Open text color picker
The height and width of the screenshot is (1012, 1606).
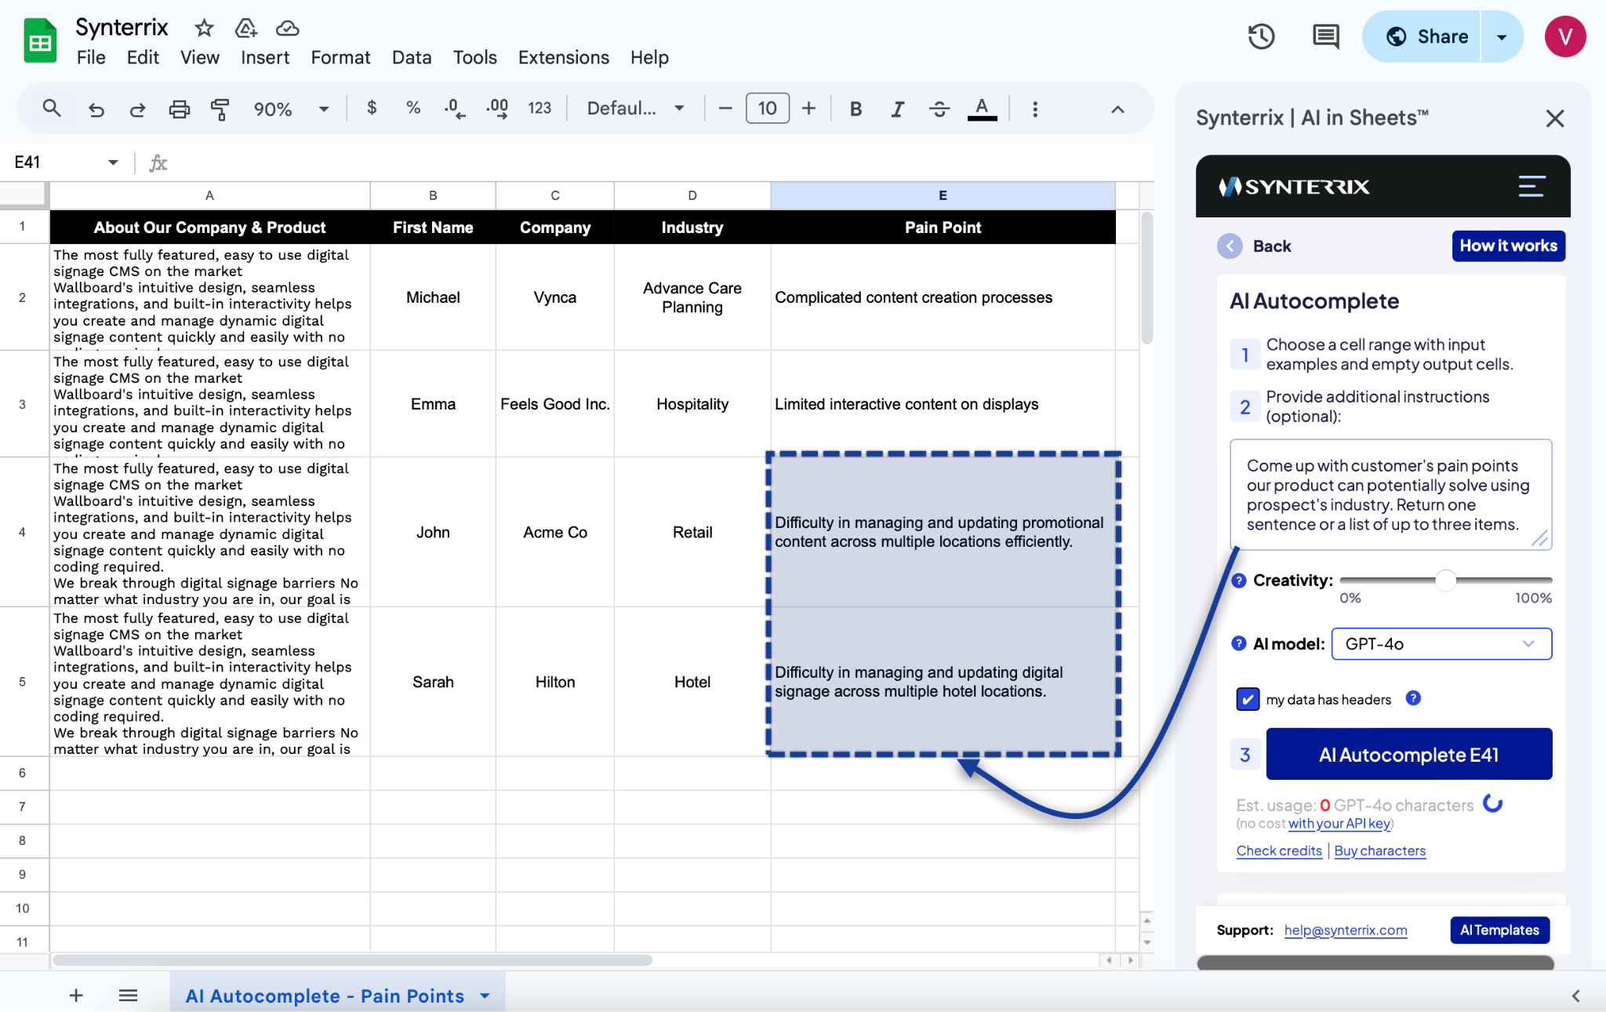click(982, 109)
